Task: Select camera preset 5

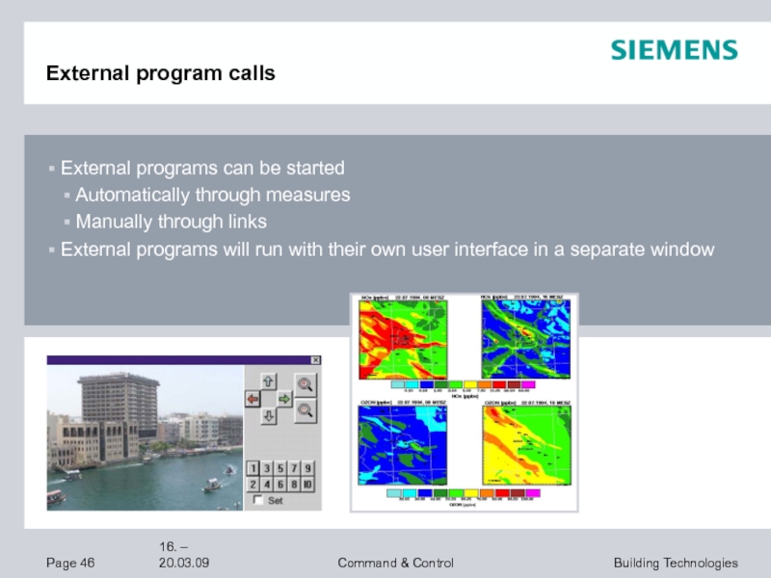Action: pyautogui.click(x=280, y=468)
